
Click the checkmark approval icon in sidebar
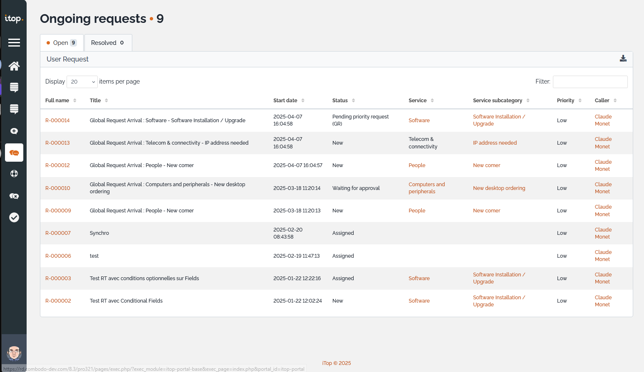click(14, 217)
